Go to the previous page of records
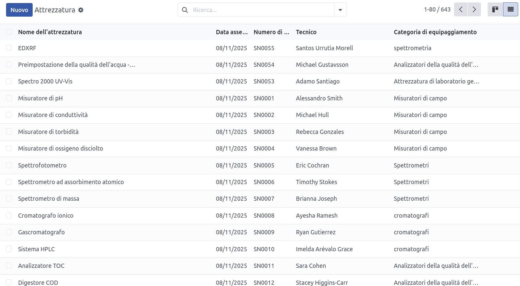The height and width of the screenshot is (286, 520). [461, 10]
